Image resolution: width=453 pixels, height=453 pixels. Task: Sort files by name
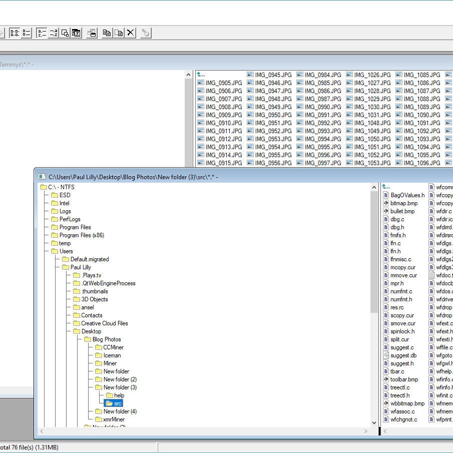(42, 33)
